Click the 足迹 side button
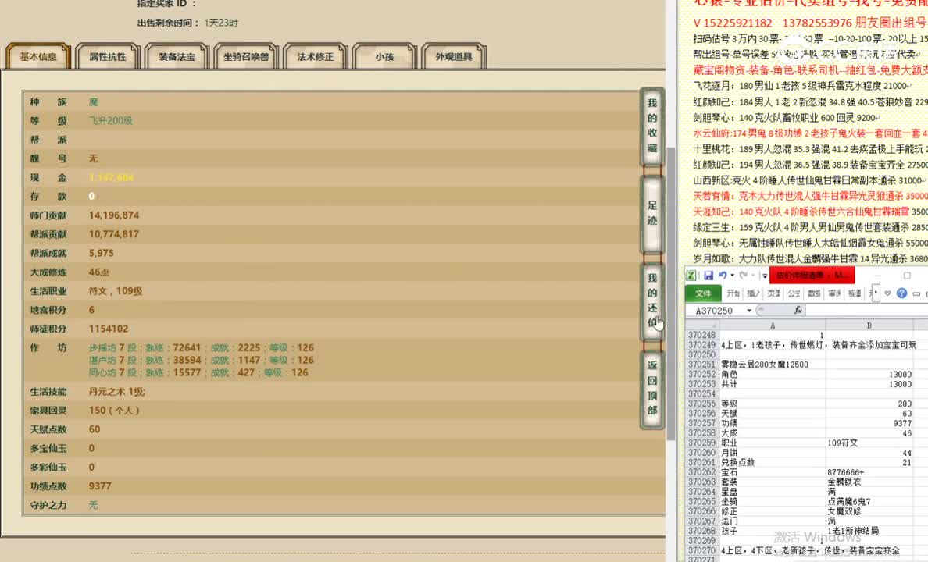928x562 pixels. pyautogui.click(x=651, y=213)
